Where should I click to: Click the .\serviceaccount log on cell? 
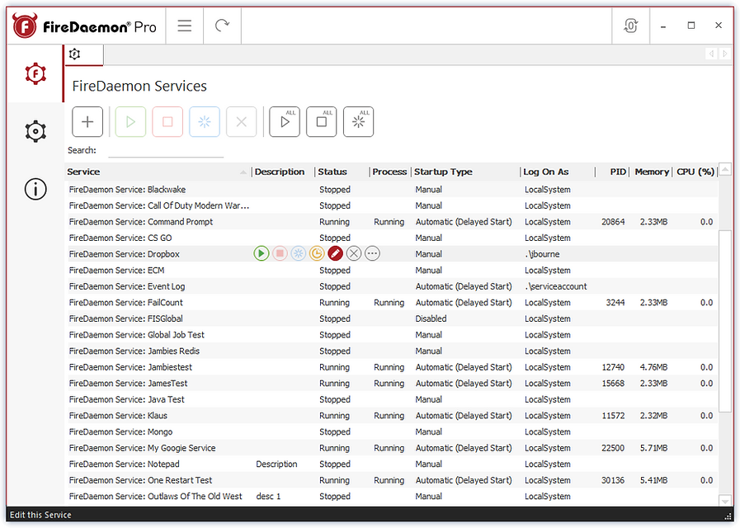tap(556, 286)
